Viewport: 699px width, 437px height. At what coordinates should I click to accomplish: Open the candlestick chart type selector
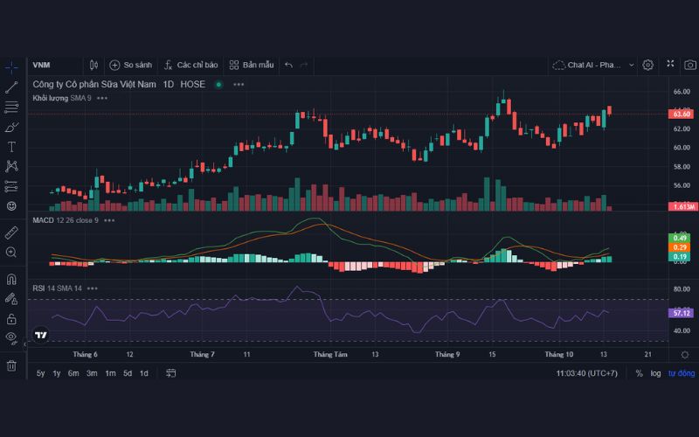[x=93, y=65]
